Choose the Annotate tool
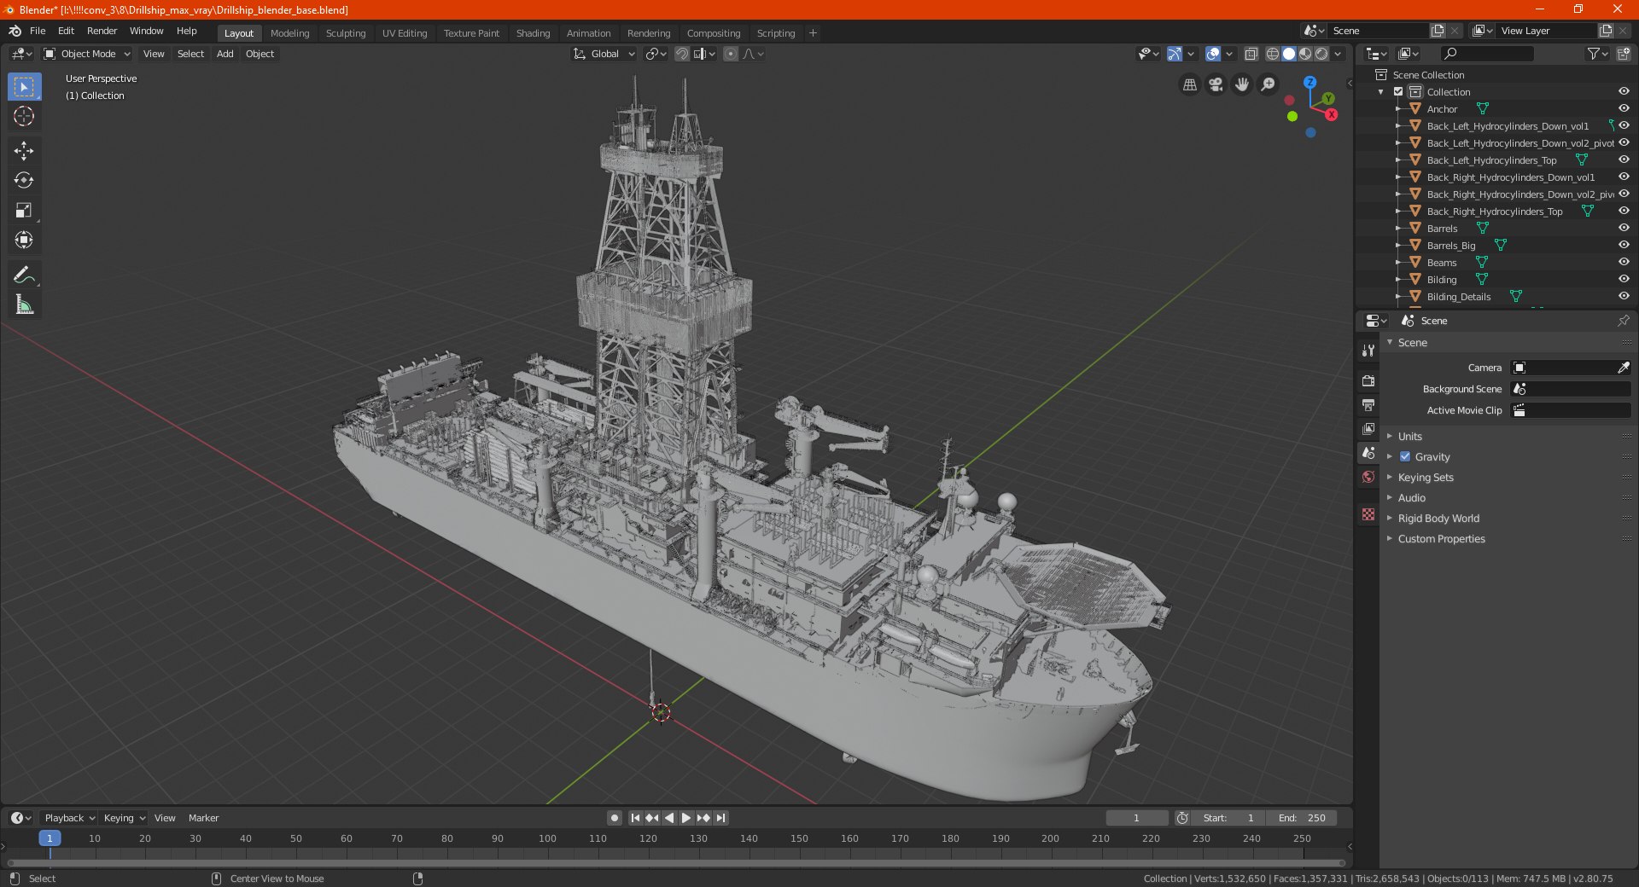The height and width of the screenshot is (887, 1639). click(x=24, y=275)
